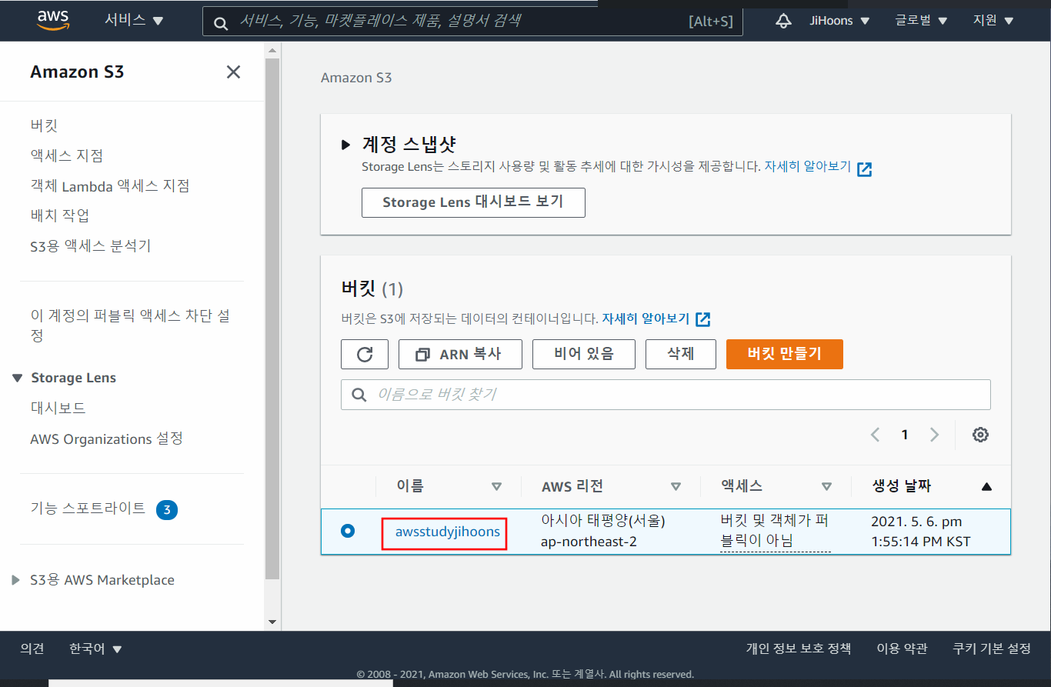
Task: Open 객체 Lambda 액세스 지점 in sidebar
Action: click(109, 185)
